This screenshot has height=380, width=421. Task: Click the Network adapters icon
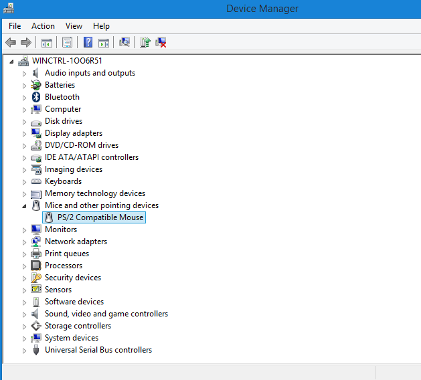[x=36, y=242]
